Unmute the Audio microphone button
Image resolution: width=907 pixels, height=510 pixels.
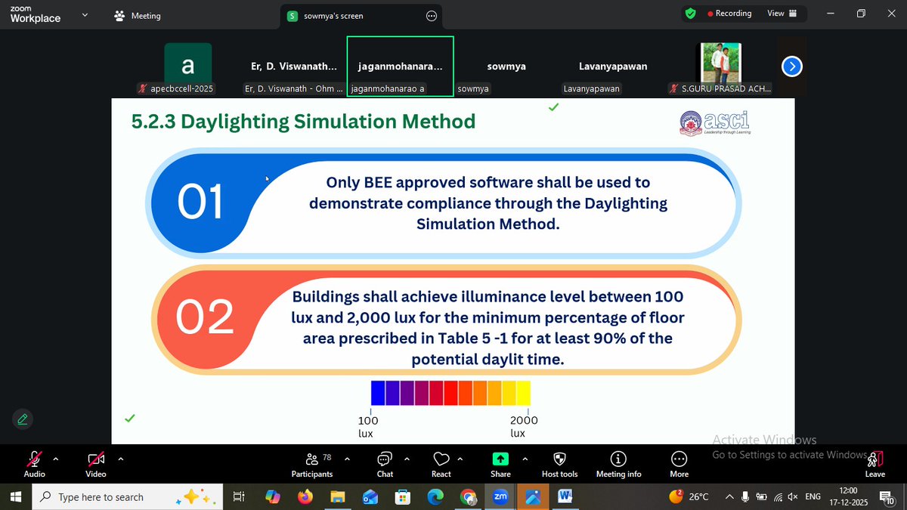pyautogui.click(x=34, y=463)
